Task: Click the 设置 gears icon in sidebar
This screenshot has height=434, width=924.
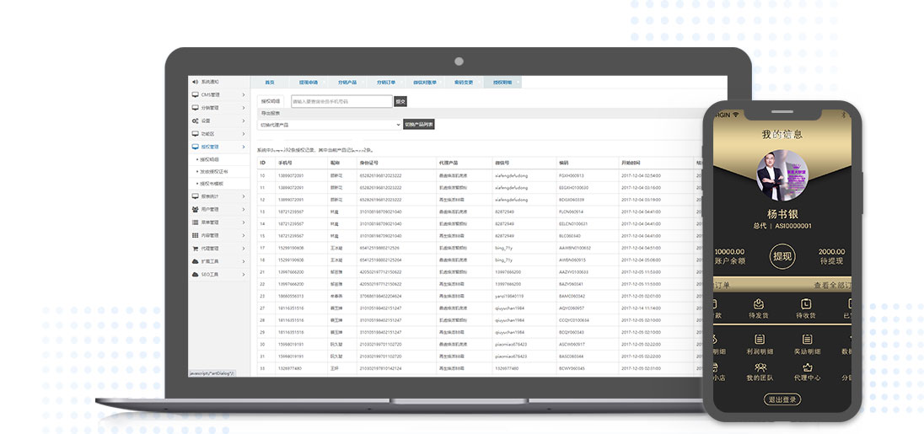Action: pos(196,121)
